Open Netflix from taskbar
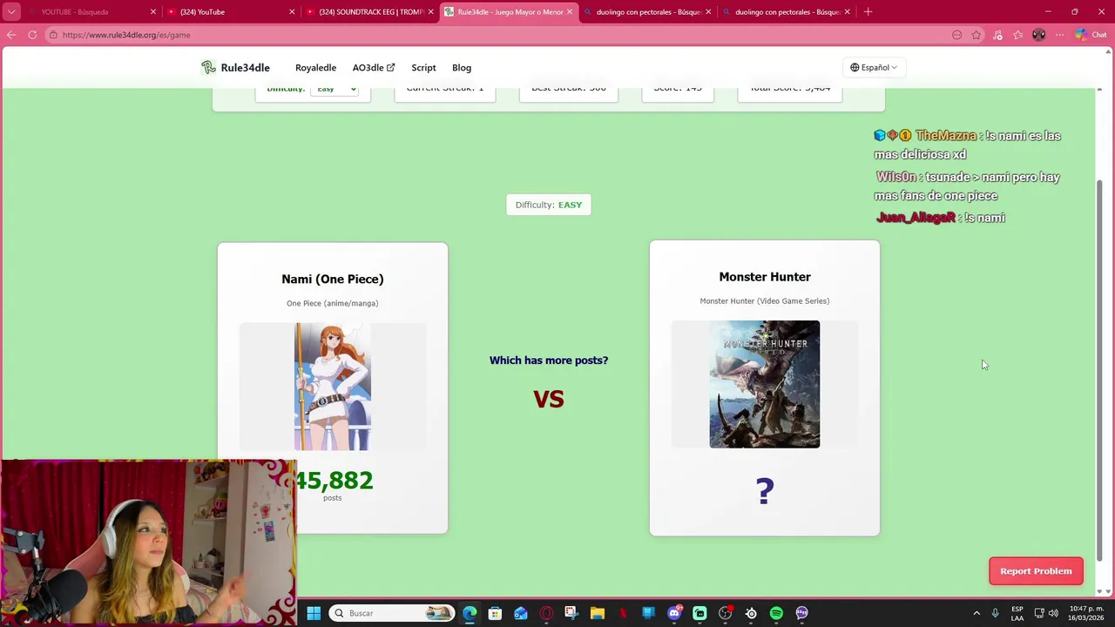This screenshot has width=1115, height=627. 623,613
